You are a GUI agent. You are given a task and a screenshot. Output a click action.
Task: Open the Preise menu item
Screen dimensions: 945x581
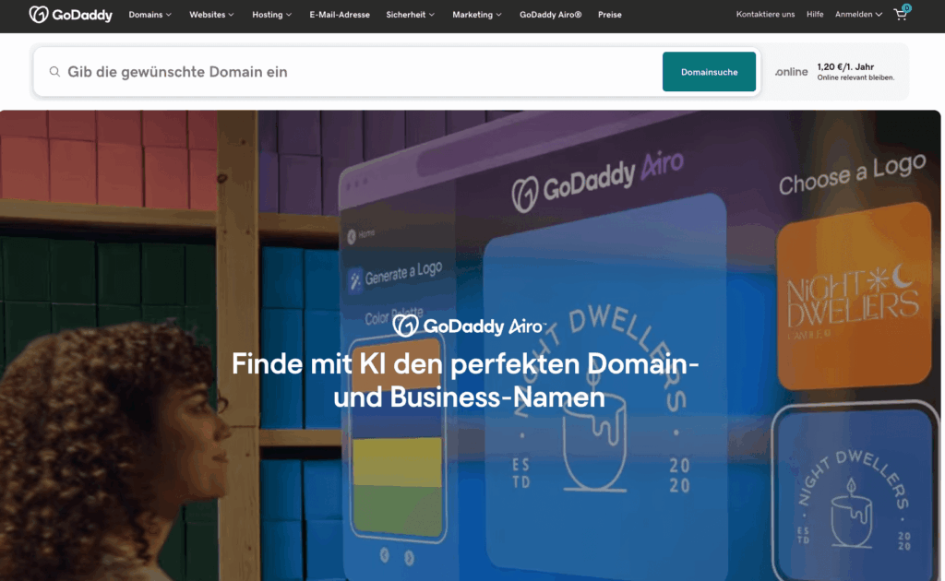point(609,15)
